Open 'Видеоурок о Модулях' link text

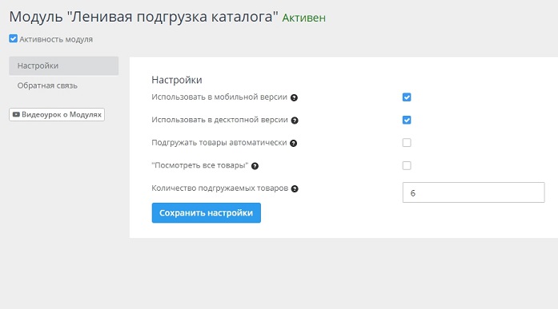[x=62, y=115]
